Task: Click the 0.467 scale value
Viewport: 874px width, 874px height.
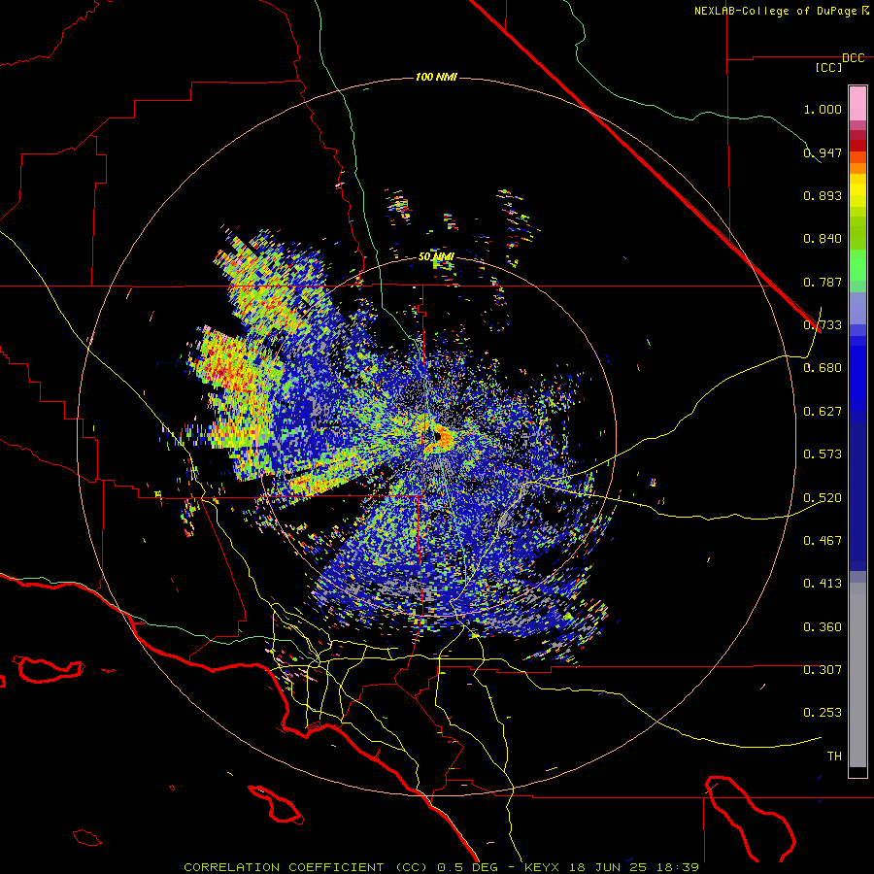Action: pos(823,541)
